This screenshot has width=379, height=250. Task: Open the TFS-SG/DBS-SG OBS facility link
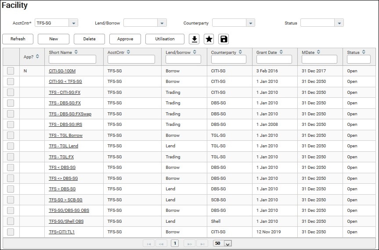tap(69, 211)
